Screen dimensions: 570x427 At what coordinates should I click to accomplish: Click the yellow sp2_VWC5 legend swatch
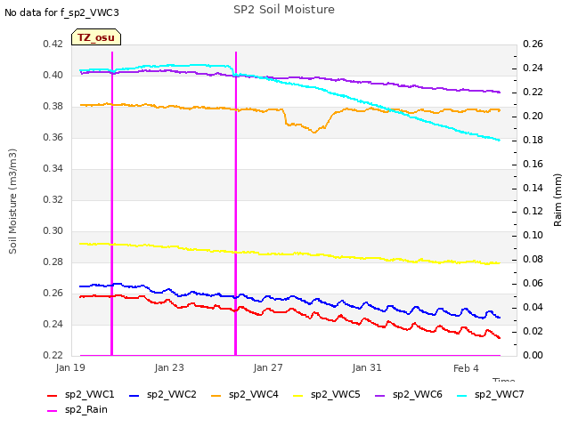tap(298, 395)
